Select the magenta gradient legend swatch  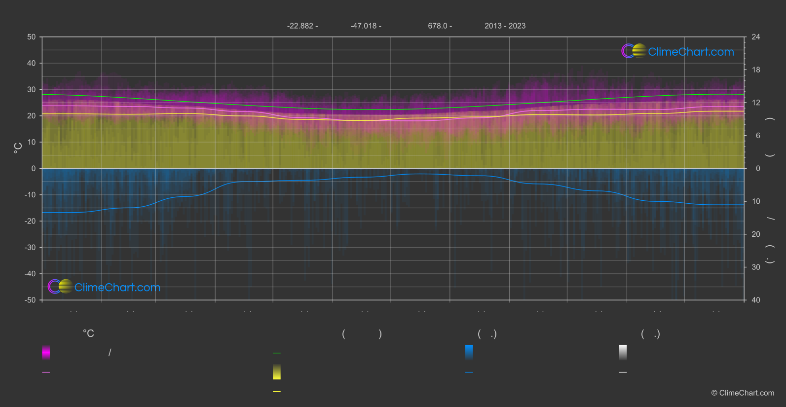[x=46, y=352]
